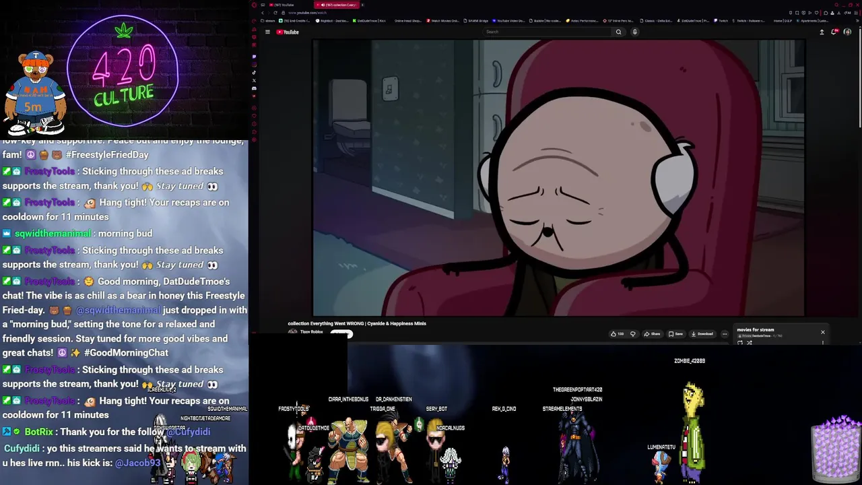Close the movies for stream playlist panel
This screenshot has width=862, height=485.
click(822, 332)
